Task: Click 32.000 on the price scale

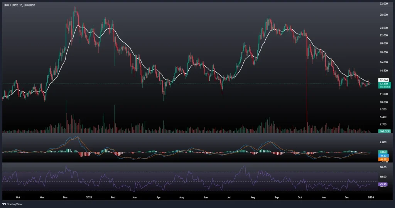Action: [x=383, y=3]
